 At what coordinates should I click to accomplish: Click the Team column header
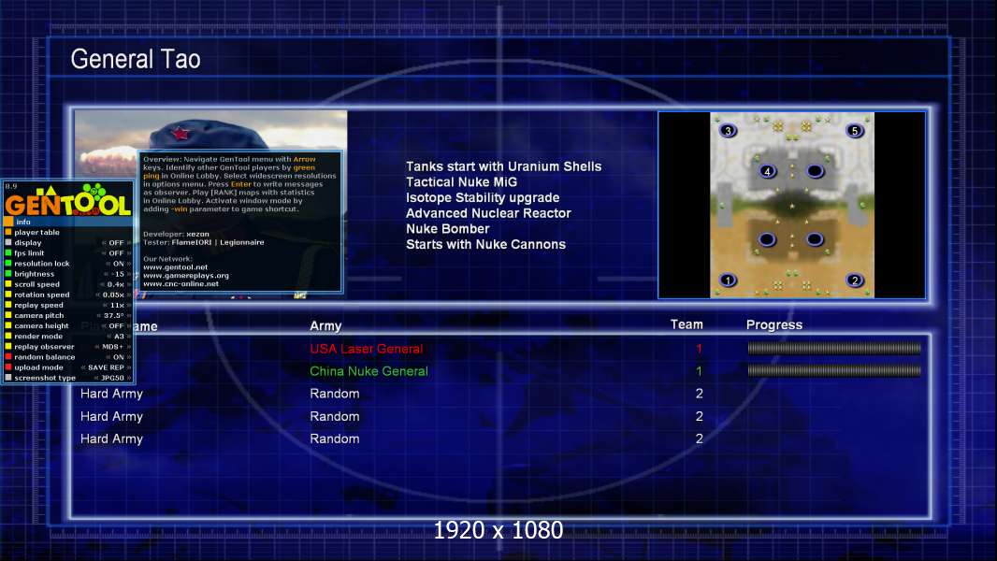pyautogui.click(x=686, y=324)
